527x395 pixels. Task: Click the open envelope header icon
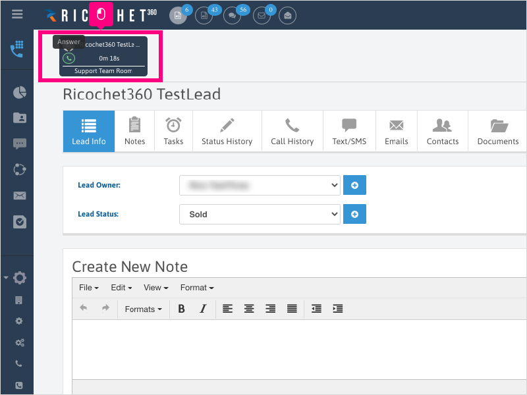(287, 15)
